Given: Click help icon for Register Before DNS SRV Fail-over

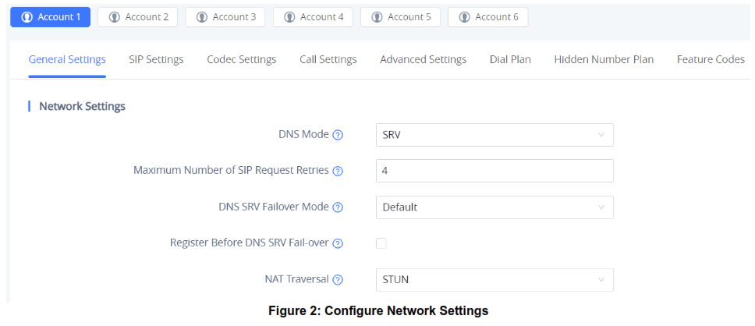Looking at the screenshot, I should click(338, 243).
